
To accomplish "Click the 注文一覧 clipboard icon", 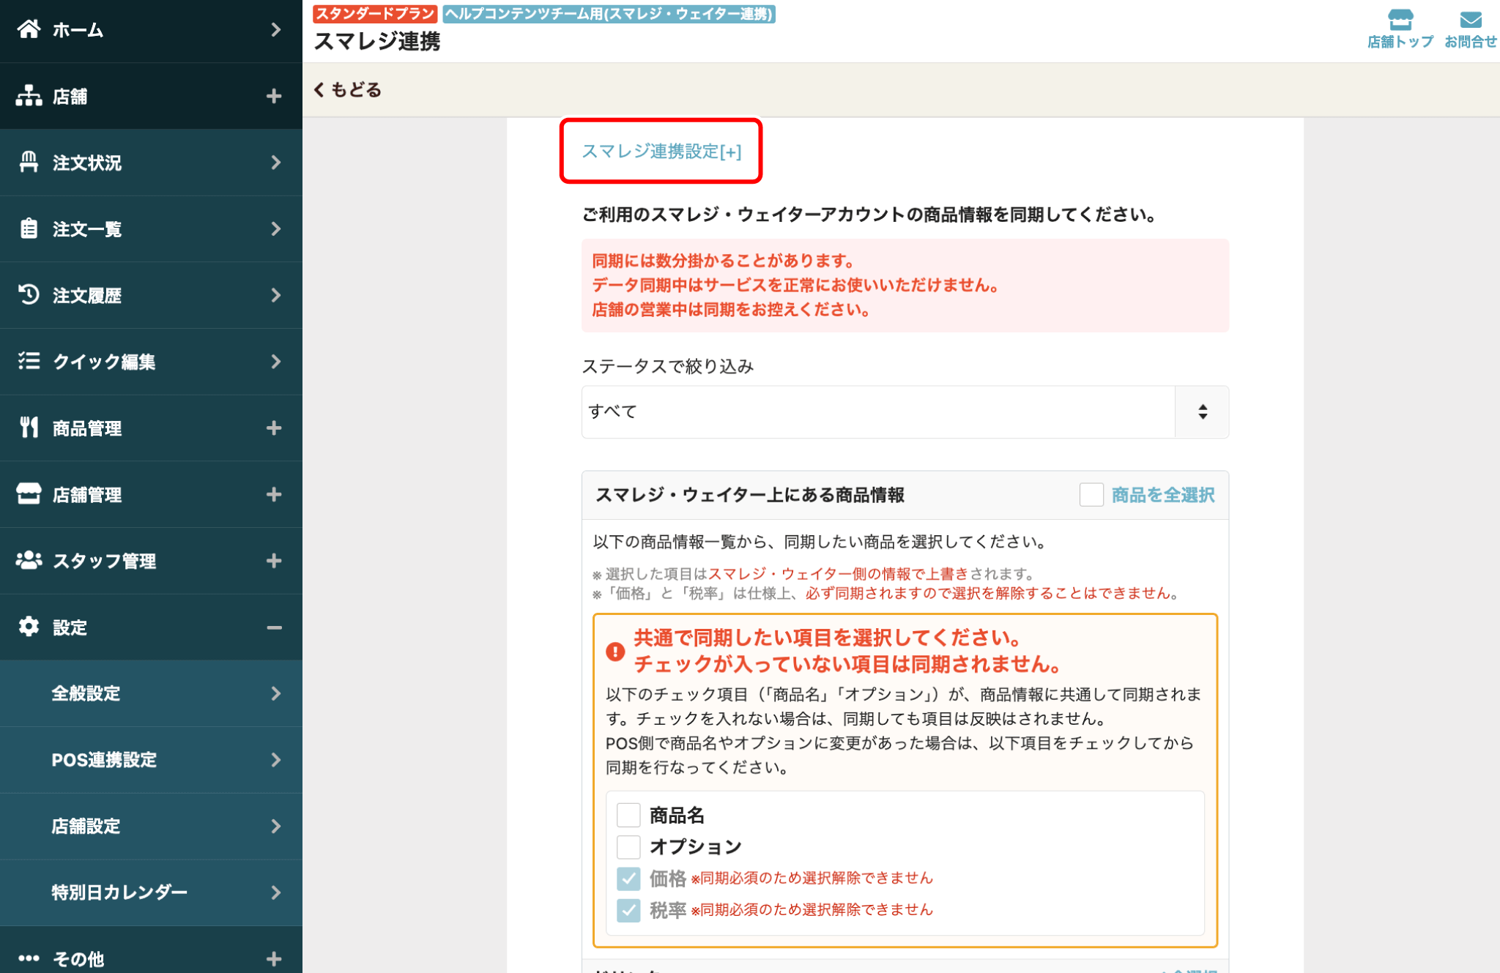I will pyautogui.click(x=29, y=228).
